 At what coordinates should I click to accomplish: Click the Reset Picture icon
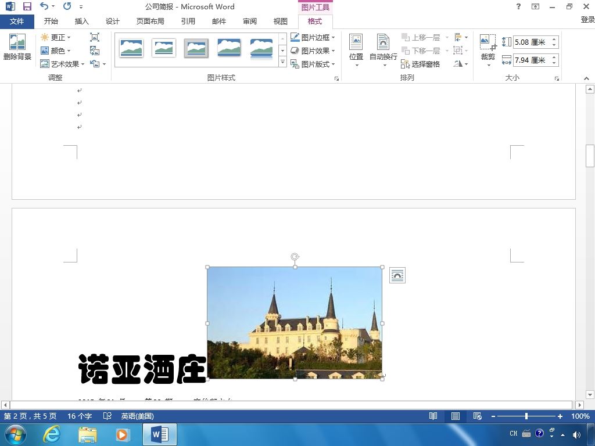tap(95, 64)
